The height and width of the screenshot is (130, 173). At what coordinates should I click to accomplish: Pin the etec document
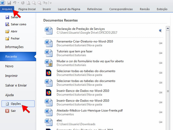click(x=160, y=122)
